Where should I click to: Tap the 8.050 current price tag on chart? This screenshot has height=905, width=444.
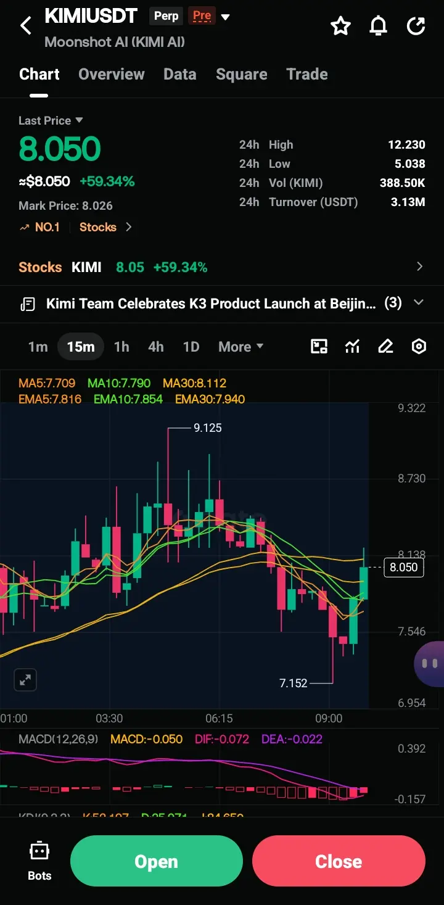pos(404,567)
